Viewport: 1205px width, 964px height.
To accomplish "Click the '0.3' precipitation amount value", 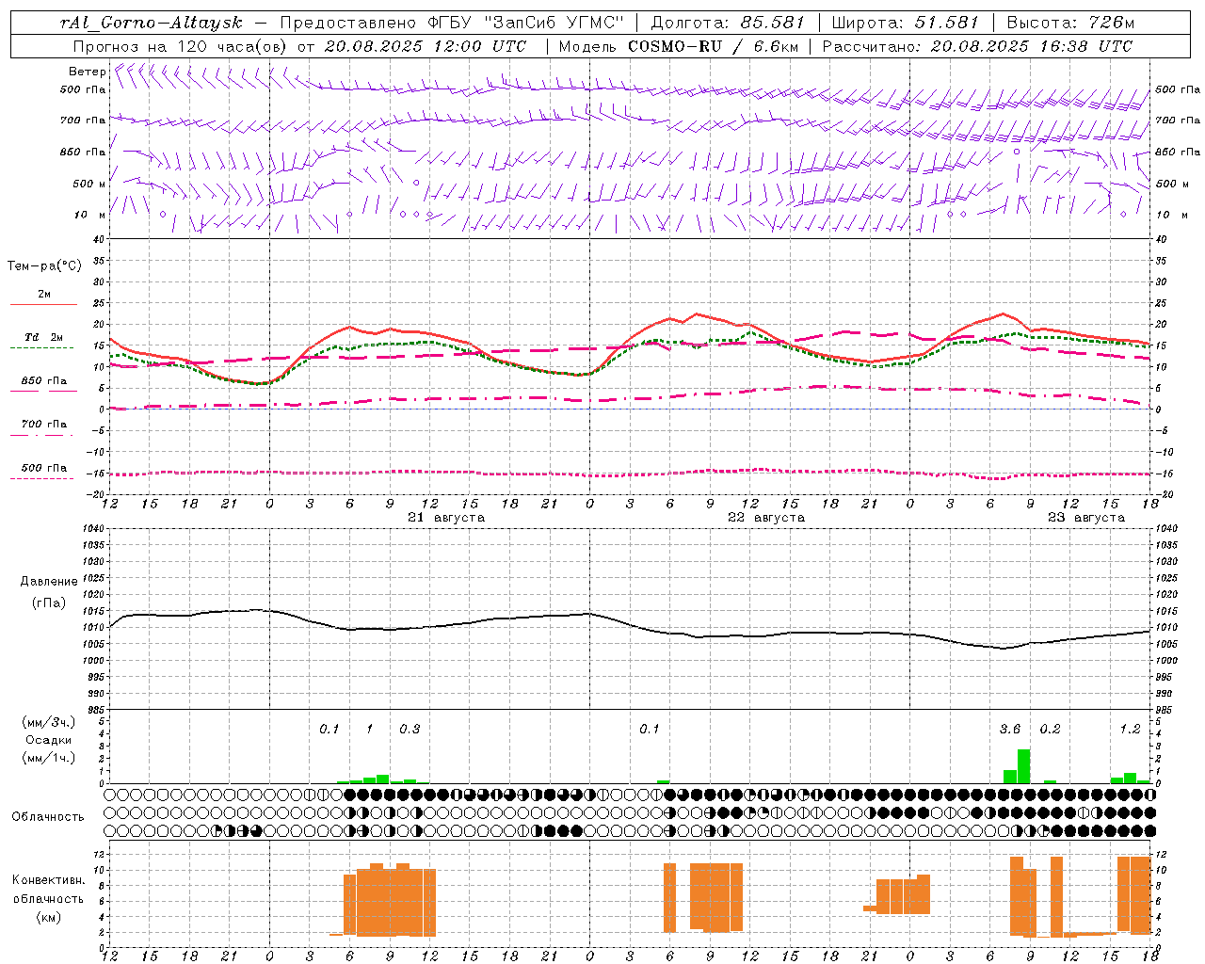I will [410, 730].
